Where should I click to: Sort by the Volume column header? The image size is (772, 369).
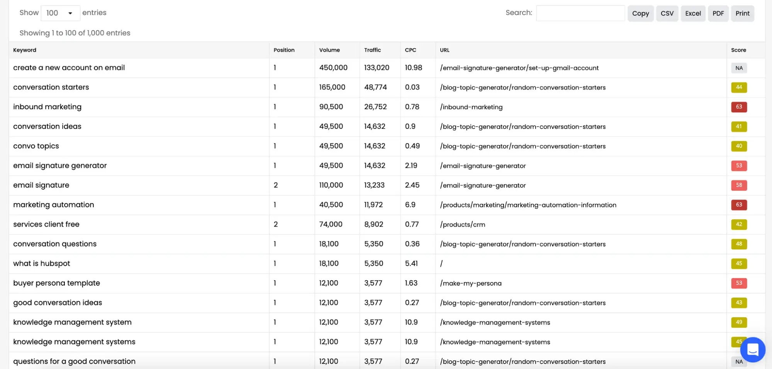click(329, 50)
